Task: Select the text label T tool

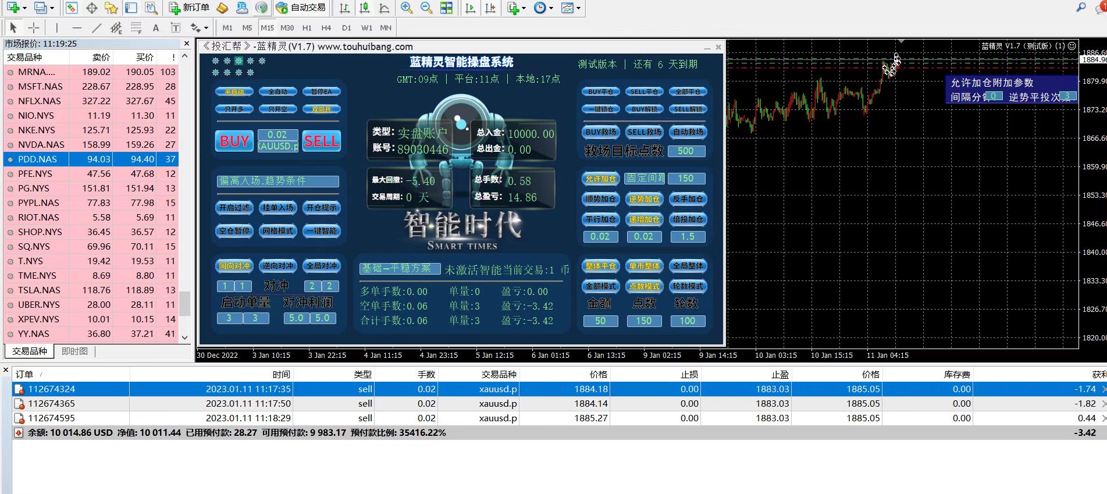Action: 175,27
